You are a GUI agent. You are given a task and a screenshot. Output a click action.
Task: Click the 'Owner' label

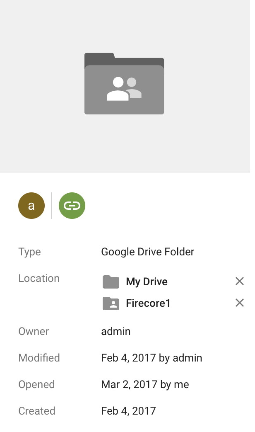34,331
